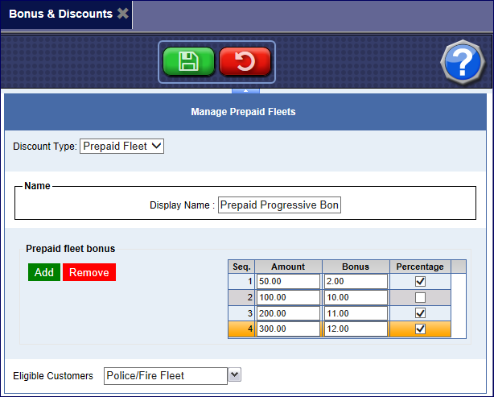Close the Bonus & Discounts tab
Image resolution: width=494 pixels, height=397 pixels.
[x=122, y=14]
